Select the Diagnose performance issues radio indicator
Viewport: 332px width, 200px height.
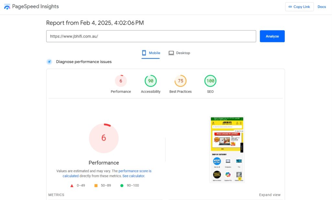click(49, 61)
